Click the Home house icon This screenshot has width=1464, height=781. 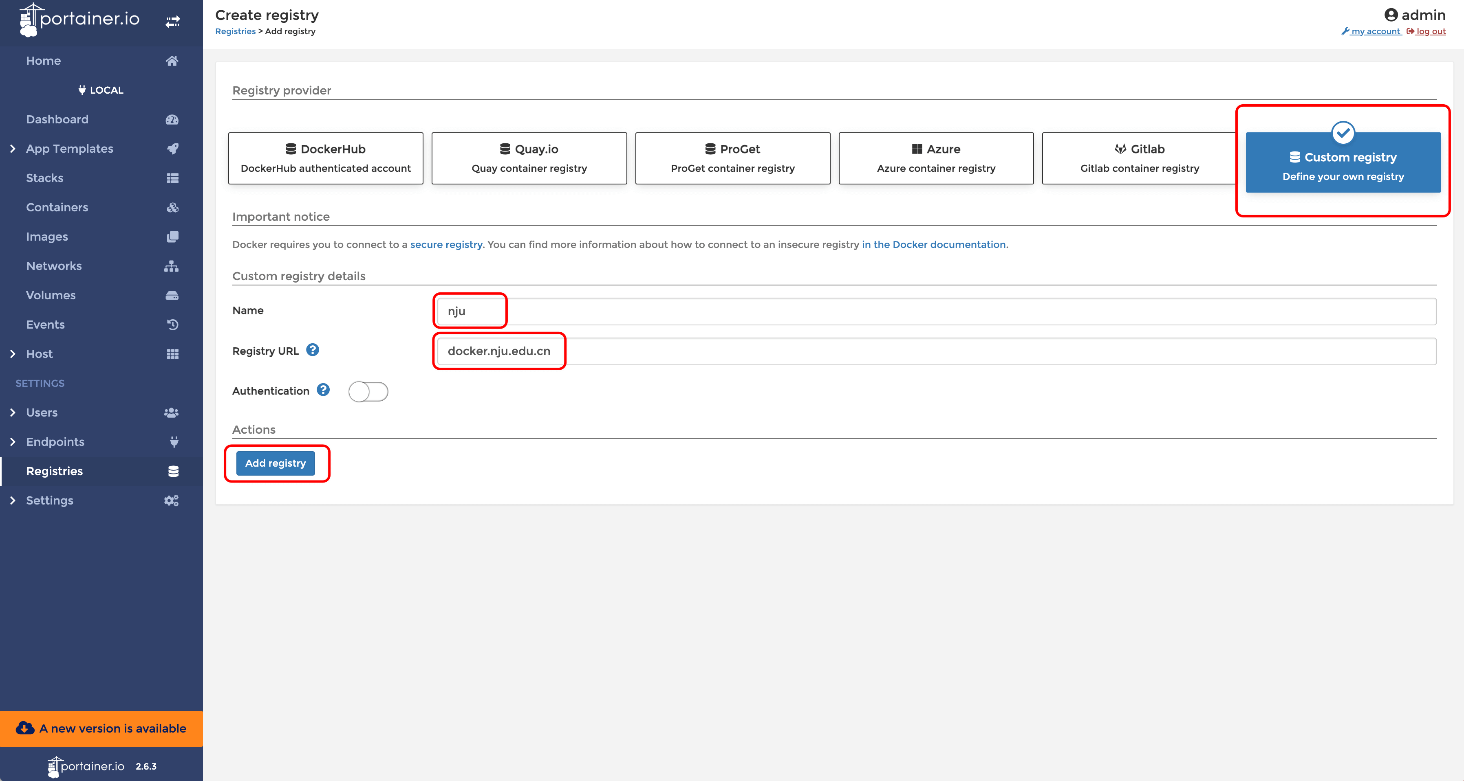(x=172, y=61)
